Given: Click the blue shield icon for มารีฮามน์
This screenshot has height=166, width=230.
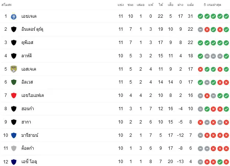Looking at the screenshot, I should click(x=14, y=135).
